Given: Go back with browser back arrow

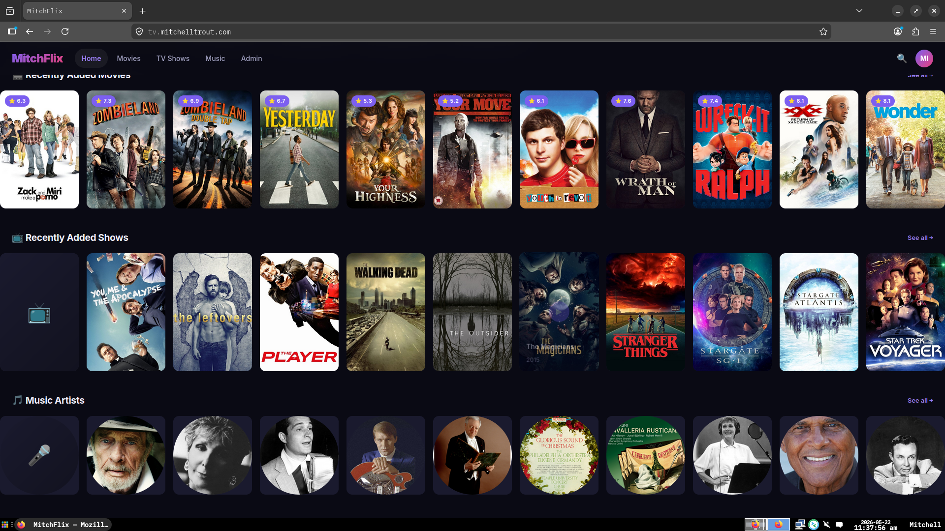Looking at the screenshot, I should pos(30,31).
